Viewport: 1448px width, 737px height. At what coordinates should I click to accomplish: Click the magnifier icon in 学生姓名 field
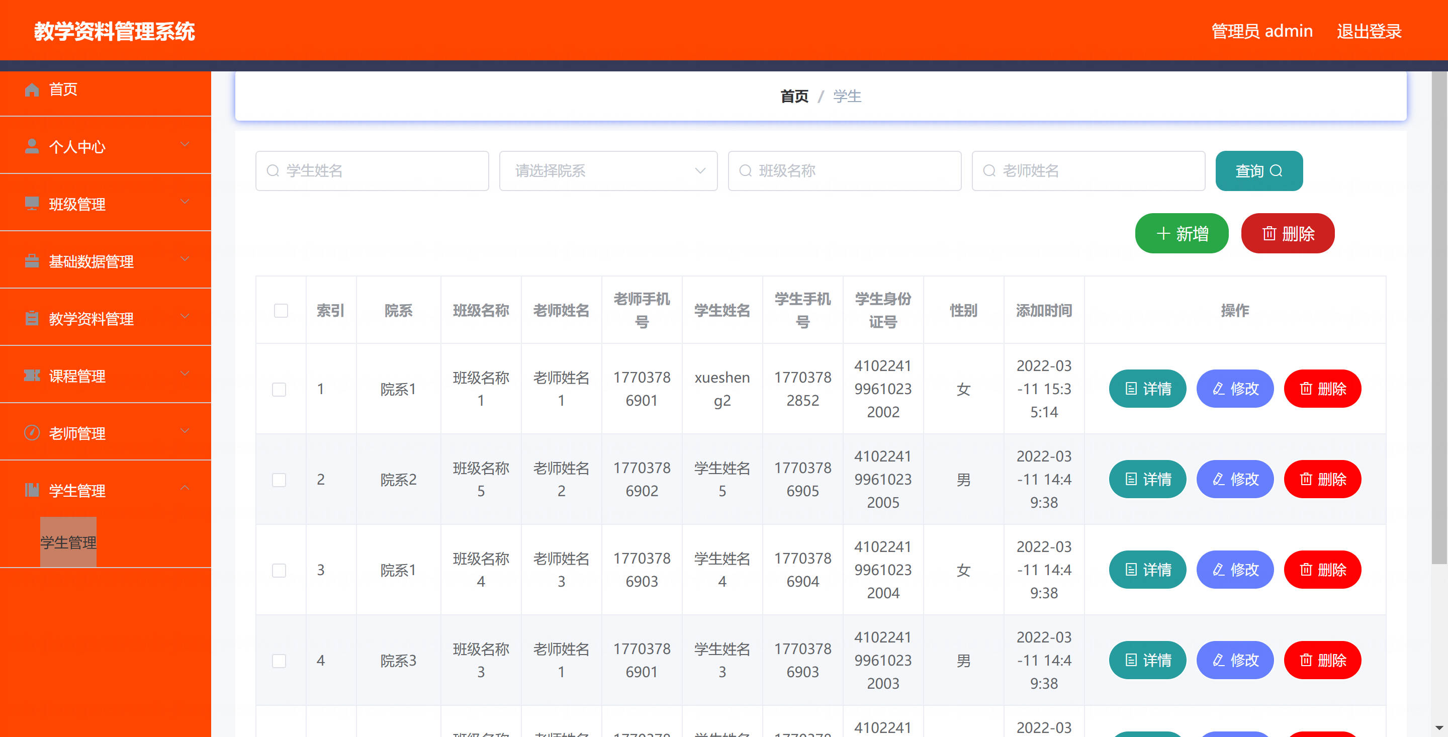[273, 171]
